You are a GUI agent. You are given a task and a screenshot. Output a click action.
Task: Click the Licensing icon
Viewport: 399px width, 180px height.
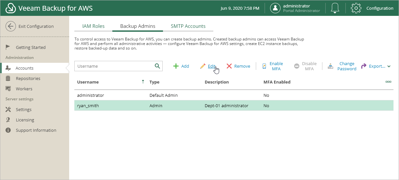click(8, 120)
